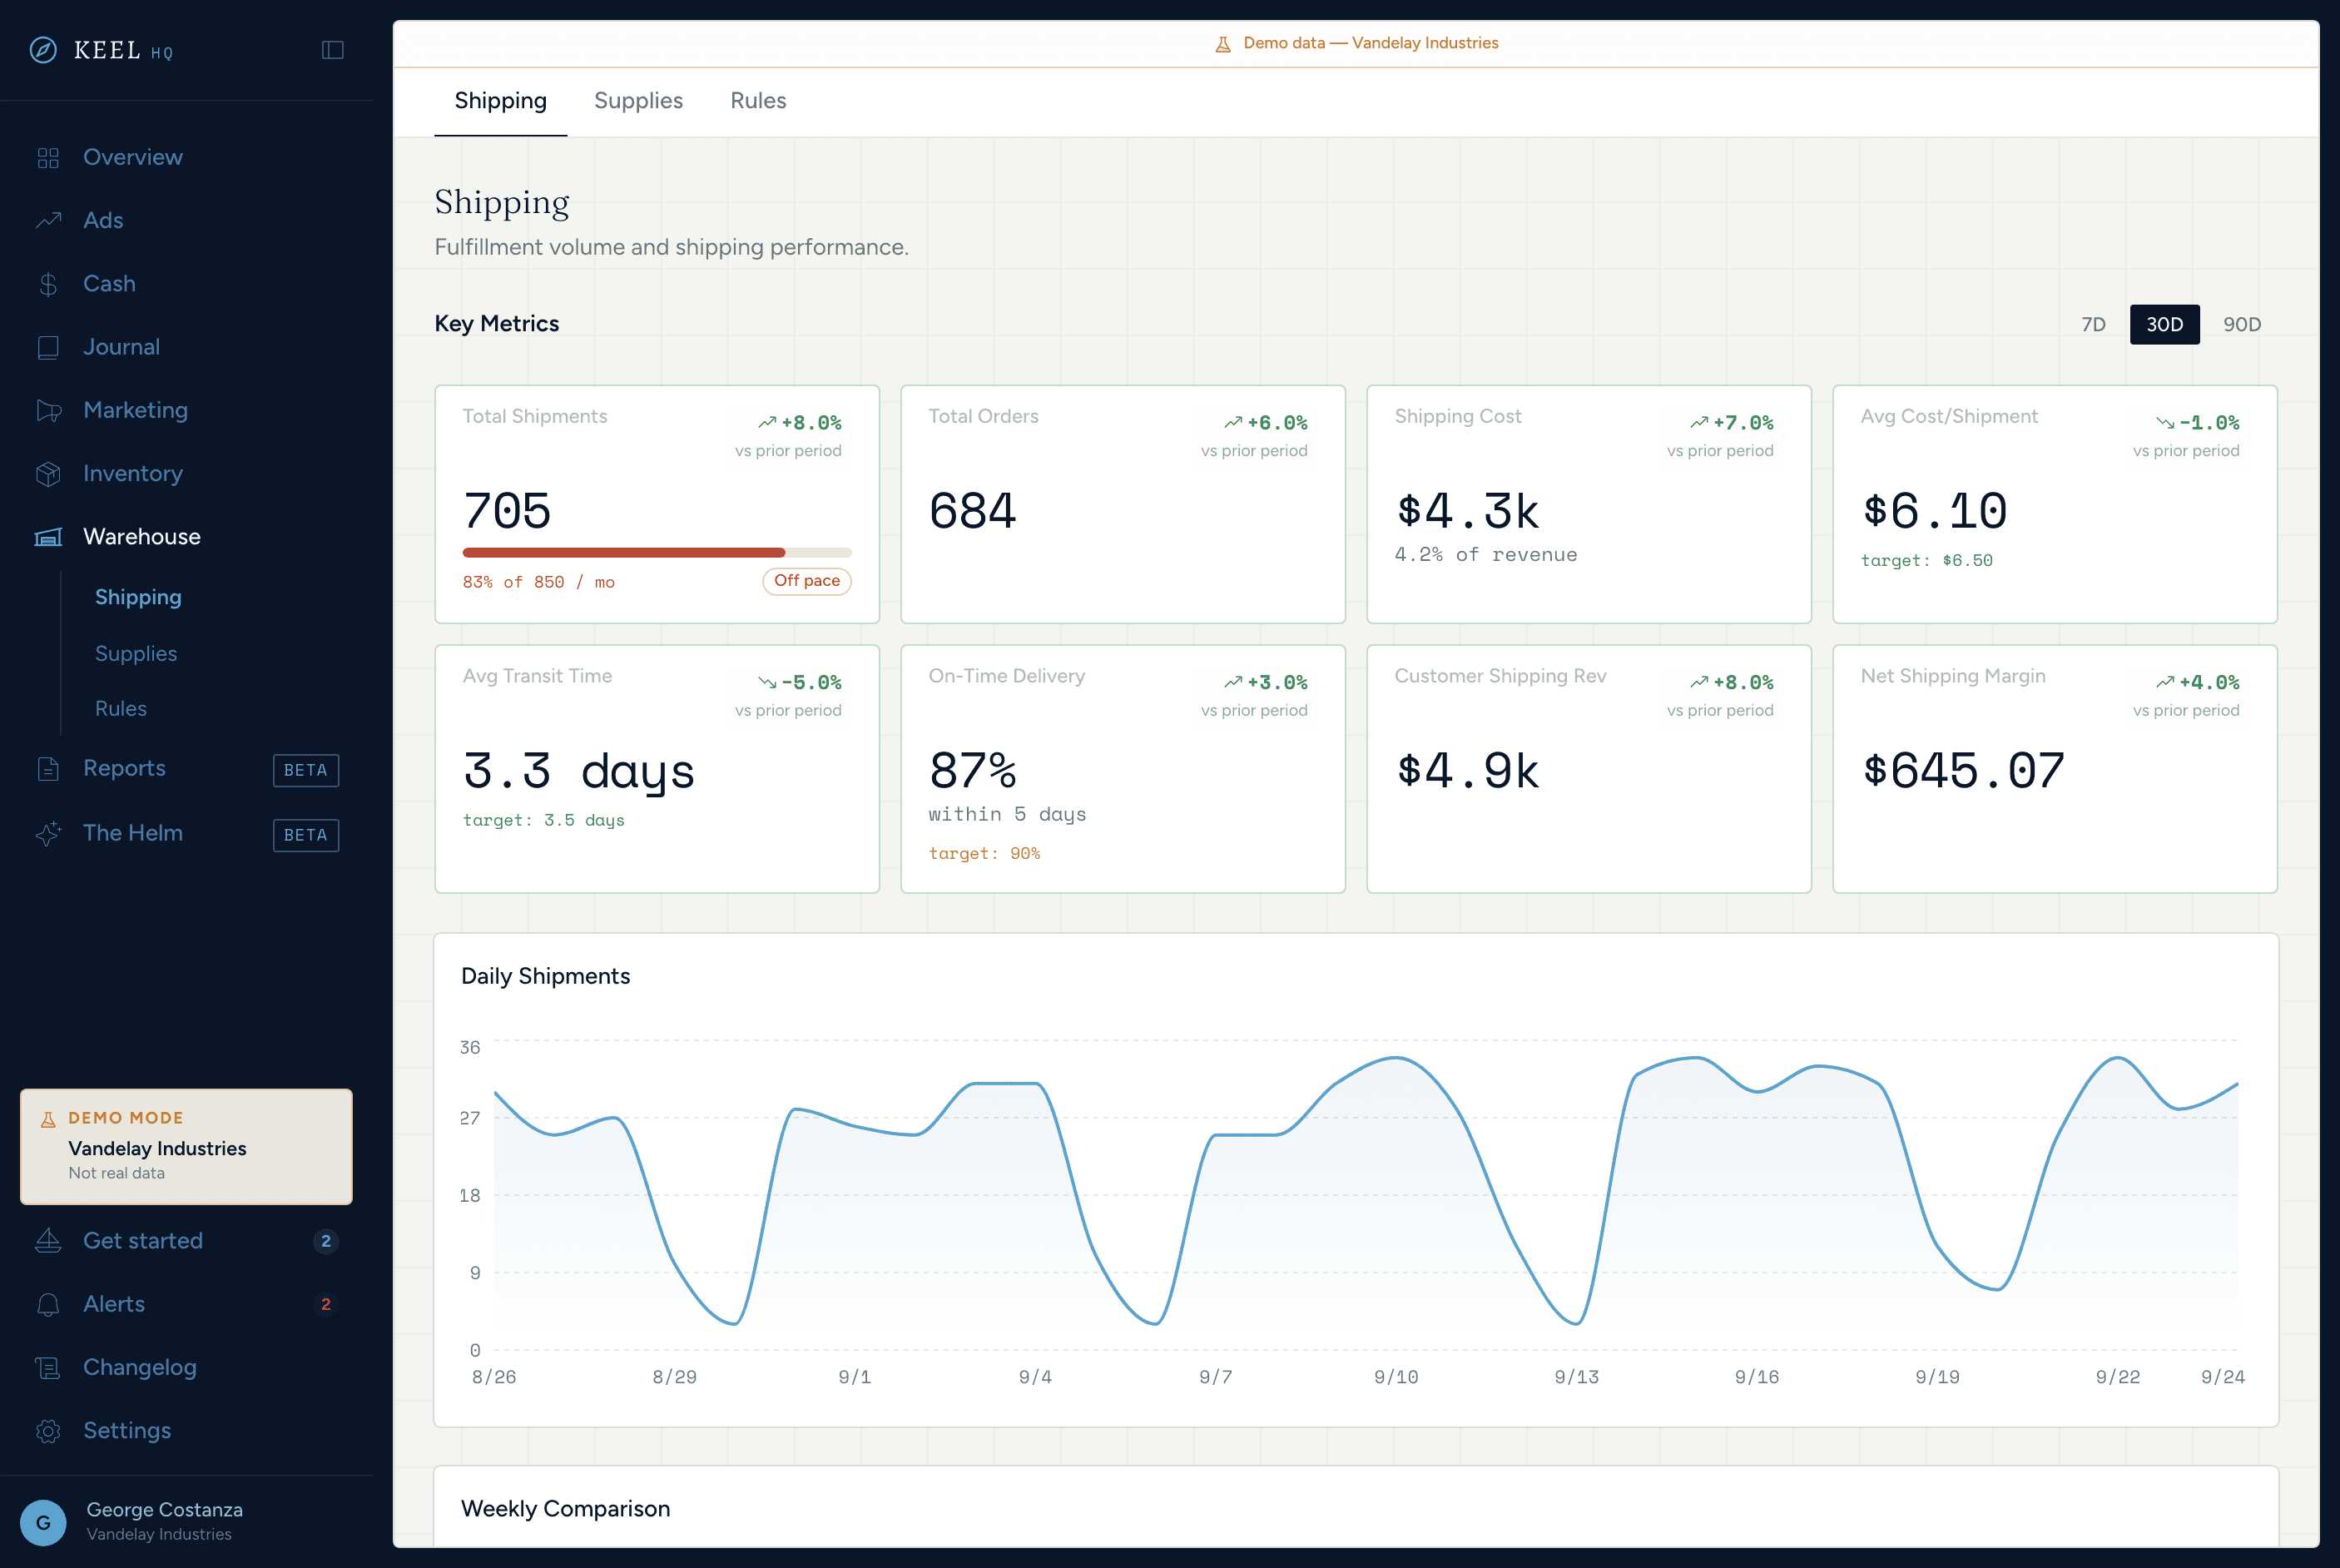This screenshot has width=2340, height=1568.
Task: Click the Ads trend-line icon
Action: coord(48,221)
